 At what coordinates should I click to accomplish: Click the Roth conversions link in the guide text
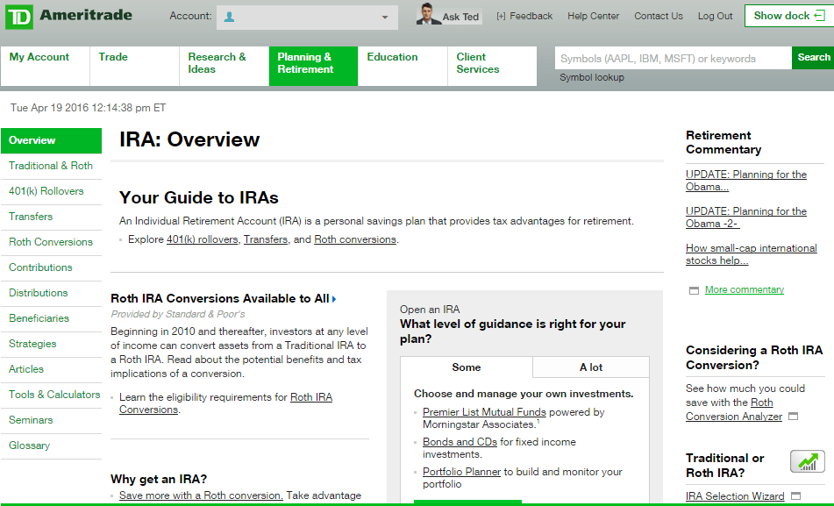[355, 239]
